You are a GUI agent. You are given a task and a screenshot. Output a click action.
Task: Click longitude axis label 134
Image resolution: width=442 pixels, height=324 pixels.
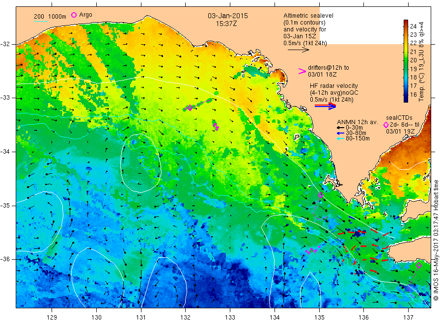(x=275, y=318)
